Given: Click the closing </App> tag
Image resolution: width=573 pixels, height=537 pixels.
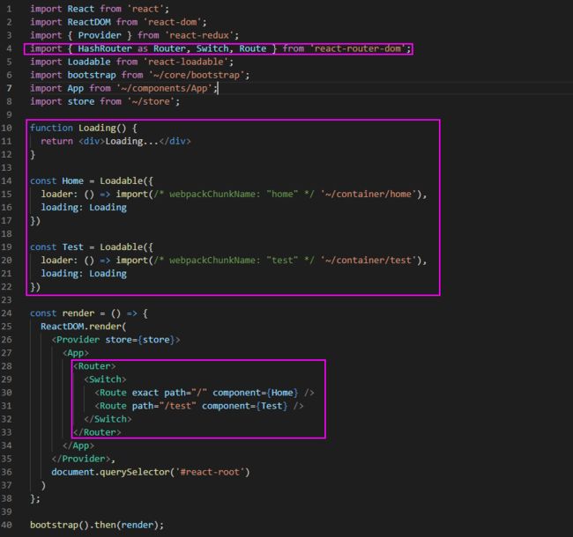Looking at the screenshot, I should pos(78,445).
